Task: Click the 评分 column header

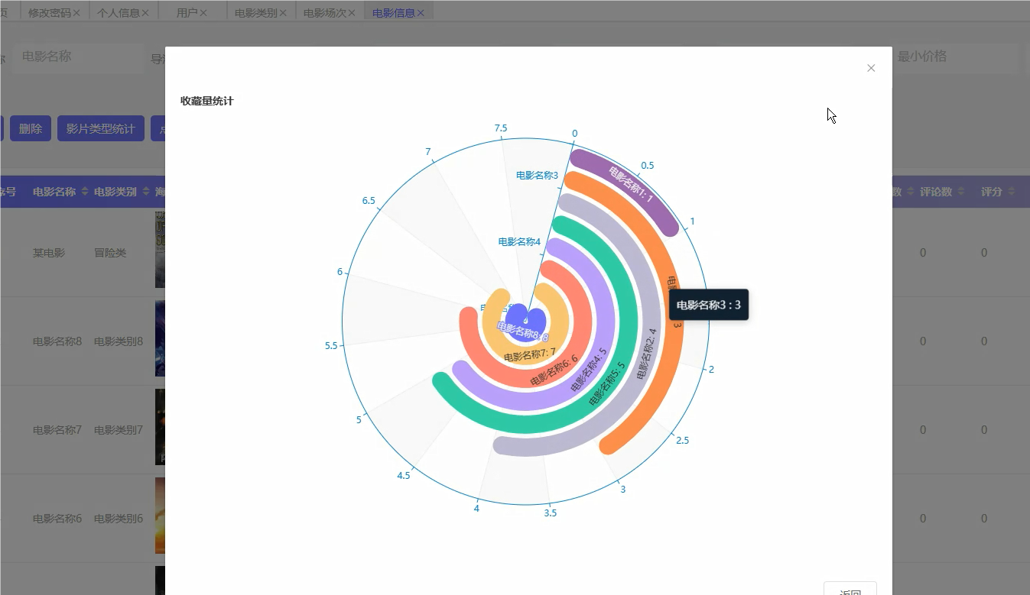Action: pos(992,192)
